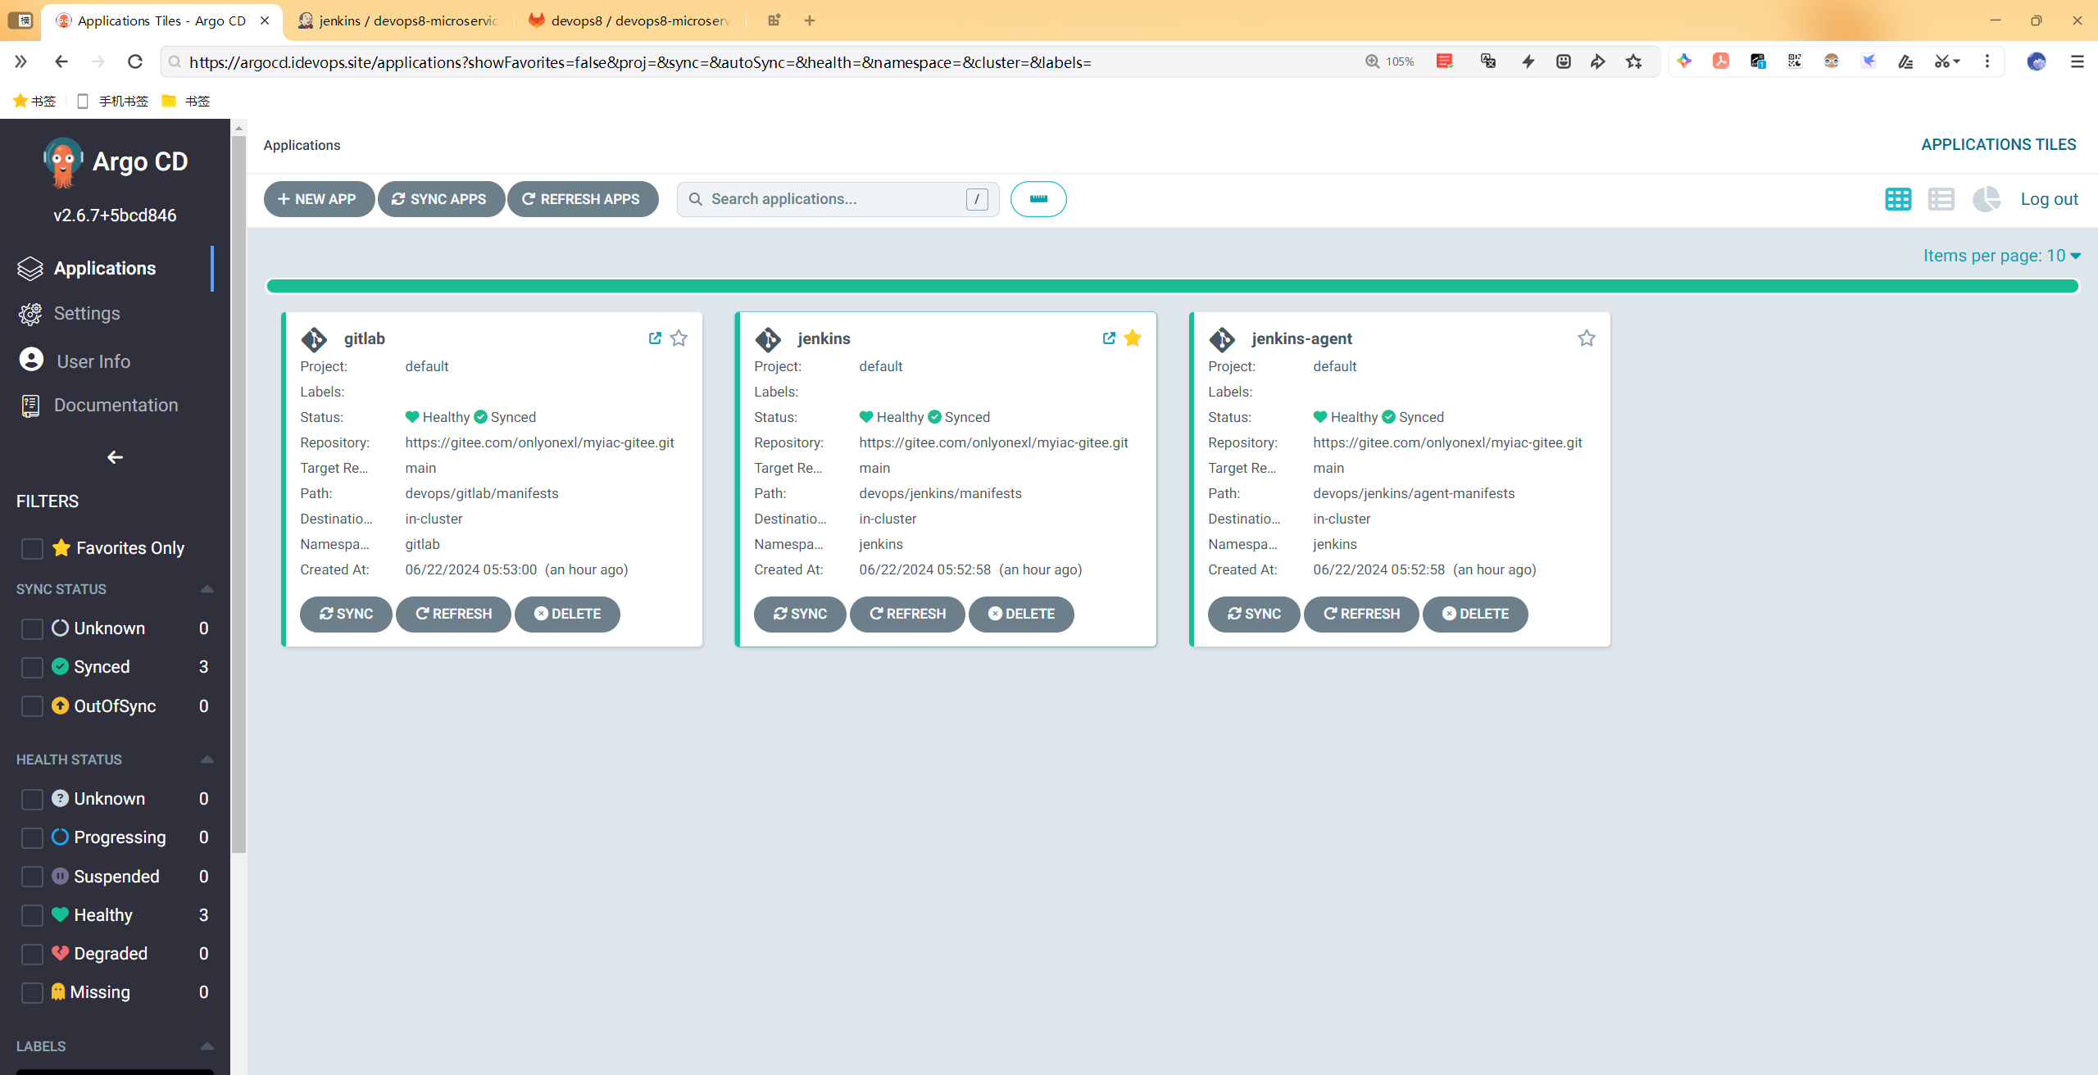Remove jenkins from favorites star

click(1133, 338)
